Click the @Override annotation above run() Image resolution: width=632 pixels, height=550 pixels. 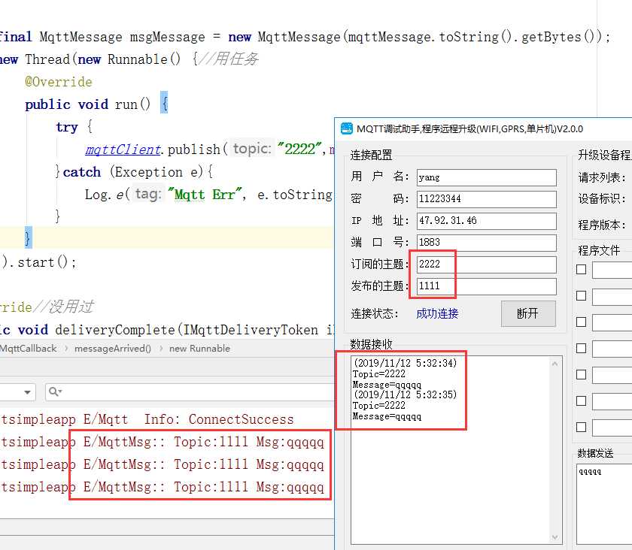click(x=59, y=82)
